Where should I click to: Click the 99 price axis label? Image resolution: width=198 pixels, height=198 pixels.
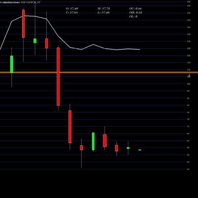tap(188, 91)
